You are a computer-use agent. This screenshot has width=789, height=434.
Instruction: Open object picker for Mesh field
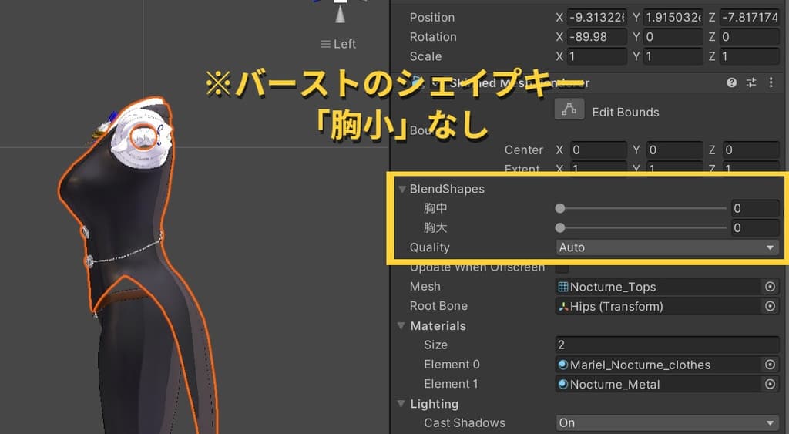point(770,287)
